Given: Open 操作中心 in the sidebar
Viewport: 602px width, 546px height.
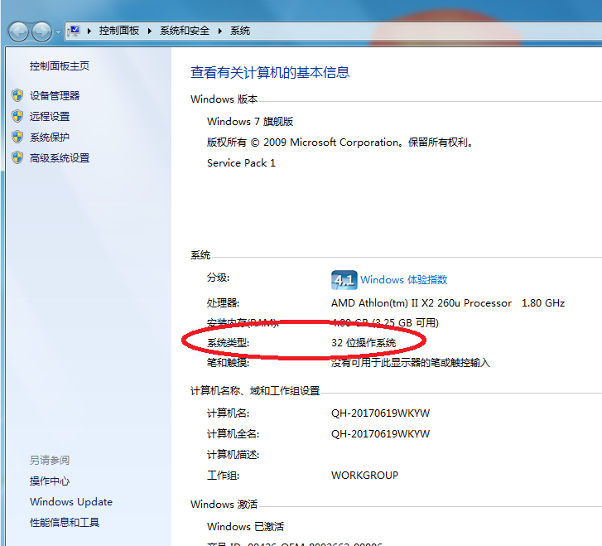Looking at the screenshot, I should (50, 481).
